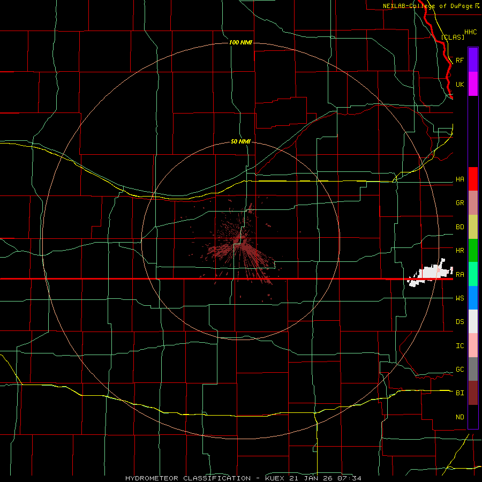Select the dark green HR legend swatch
This screenshot has height=482, width=482.
pos(473,251)
